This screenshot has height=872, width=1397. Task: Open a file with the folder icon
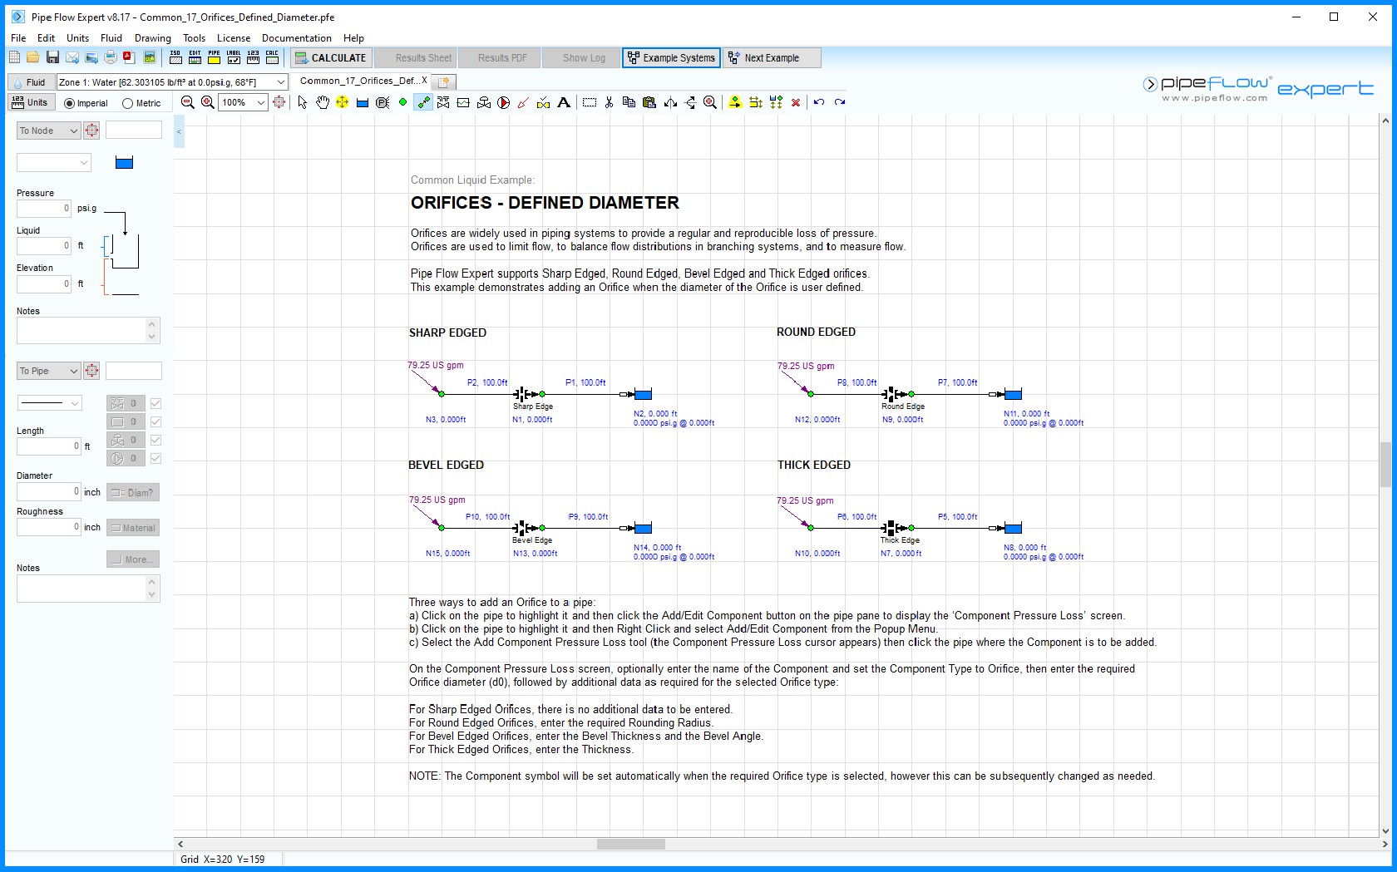pos(32,57)
